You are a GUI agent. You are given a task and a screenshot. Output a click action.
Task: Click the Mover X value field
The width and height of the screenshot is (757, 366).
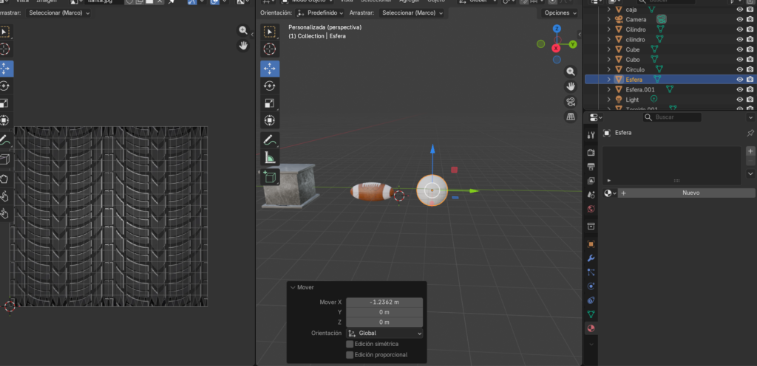tap(384, 302)
